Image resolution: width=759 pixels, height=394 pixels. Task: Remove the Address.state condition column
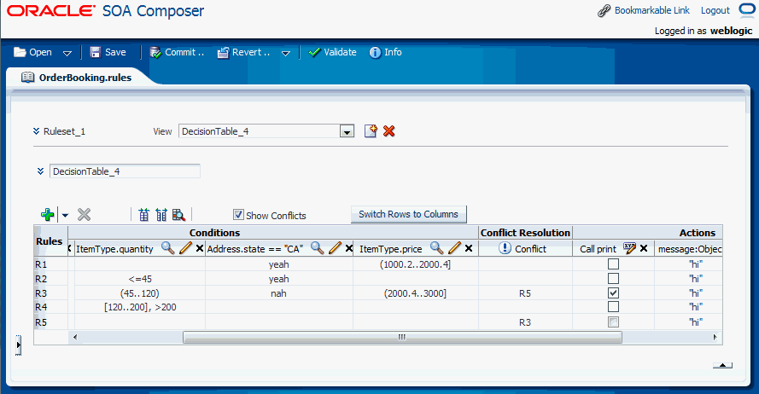tap(349, 248)
